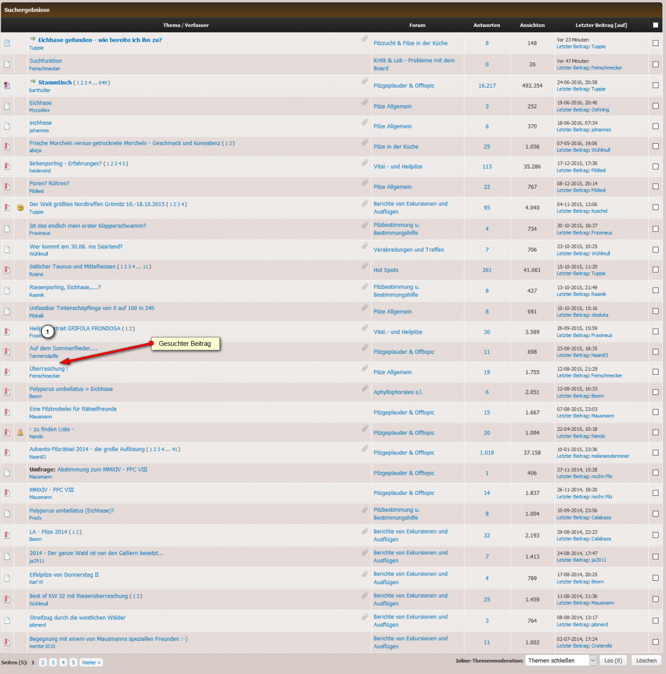
Task: Sort results by Antworten column header
Action: (x=486, y=25)
